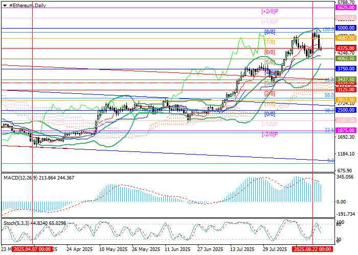Image resolution: width=358 pixels, height=255 pixels.
Task: Click the 675.90 price axis value
Action: click(346, 170)
